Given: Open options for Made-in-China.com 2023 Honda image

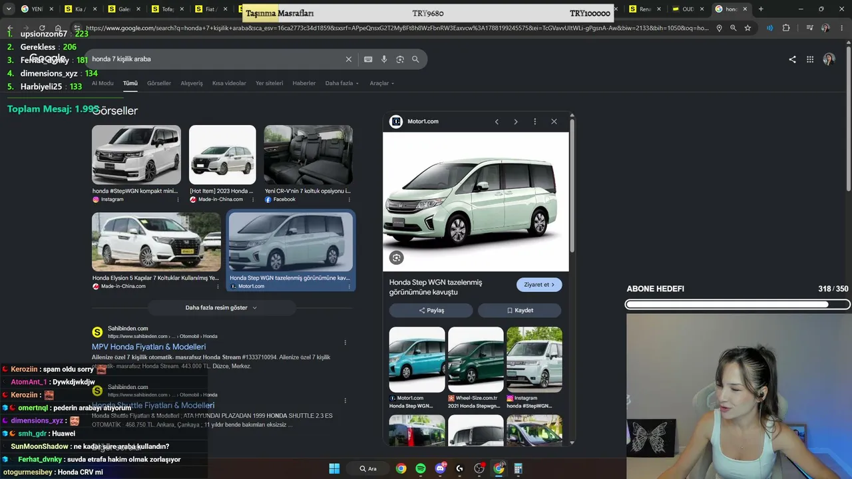Looking at the screenshot, I should tap(253, 200).
